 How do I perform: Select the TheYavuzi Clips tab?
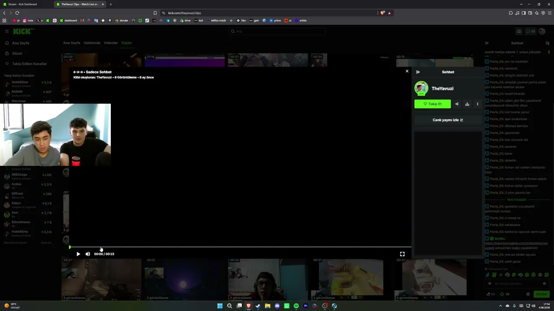coord(81,4)
